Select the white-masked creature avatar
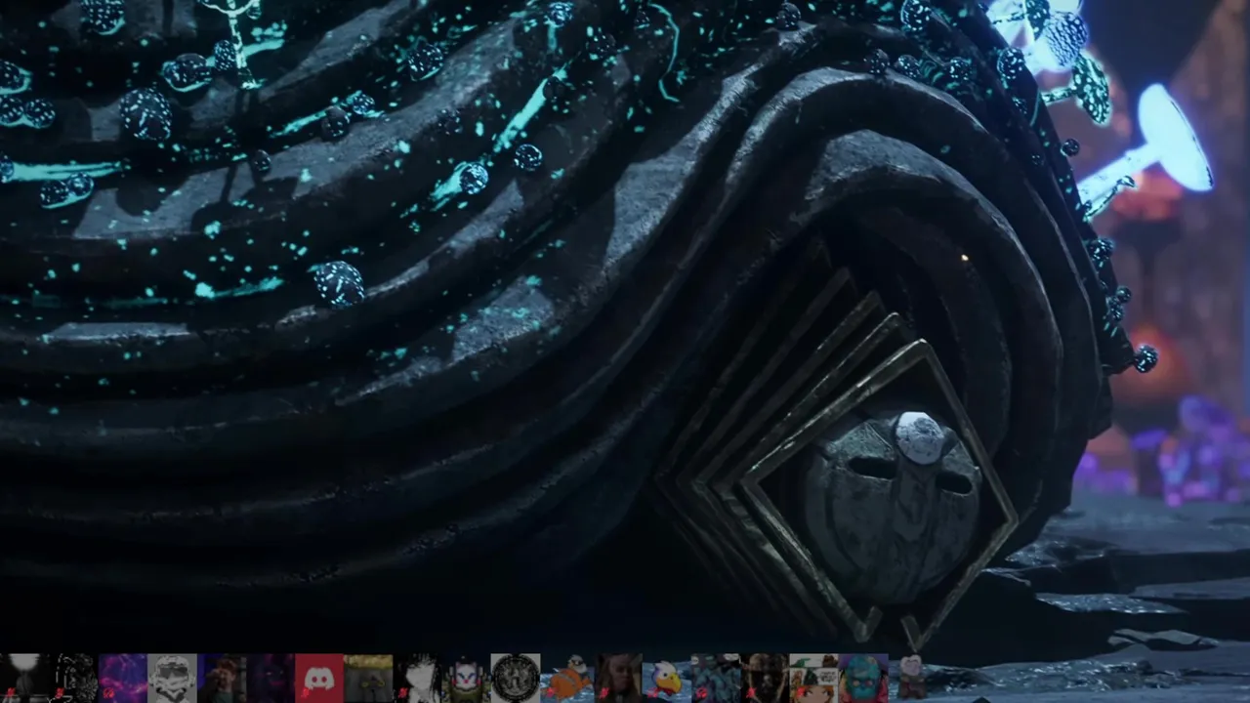 tap(466, 679)
